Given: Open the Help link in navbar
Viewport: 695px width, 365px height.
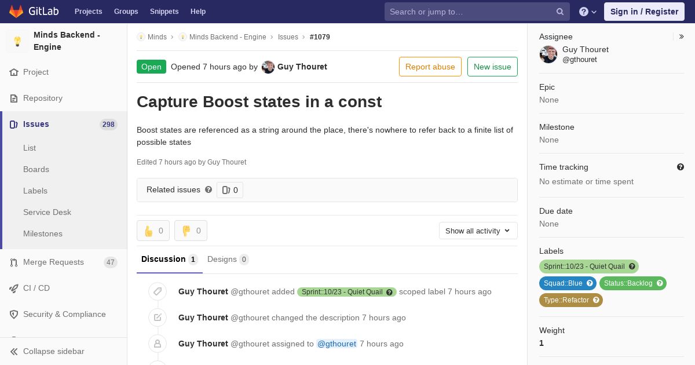Looking at the screenshot, I should pyautogui.click(x=198, y=12).
